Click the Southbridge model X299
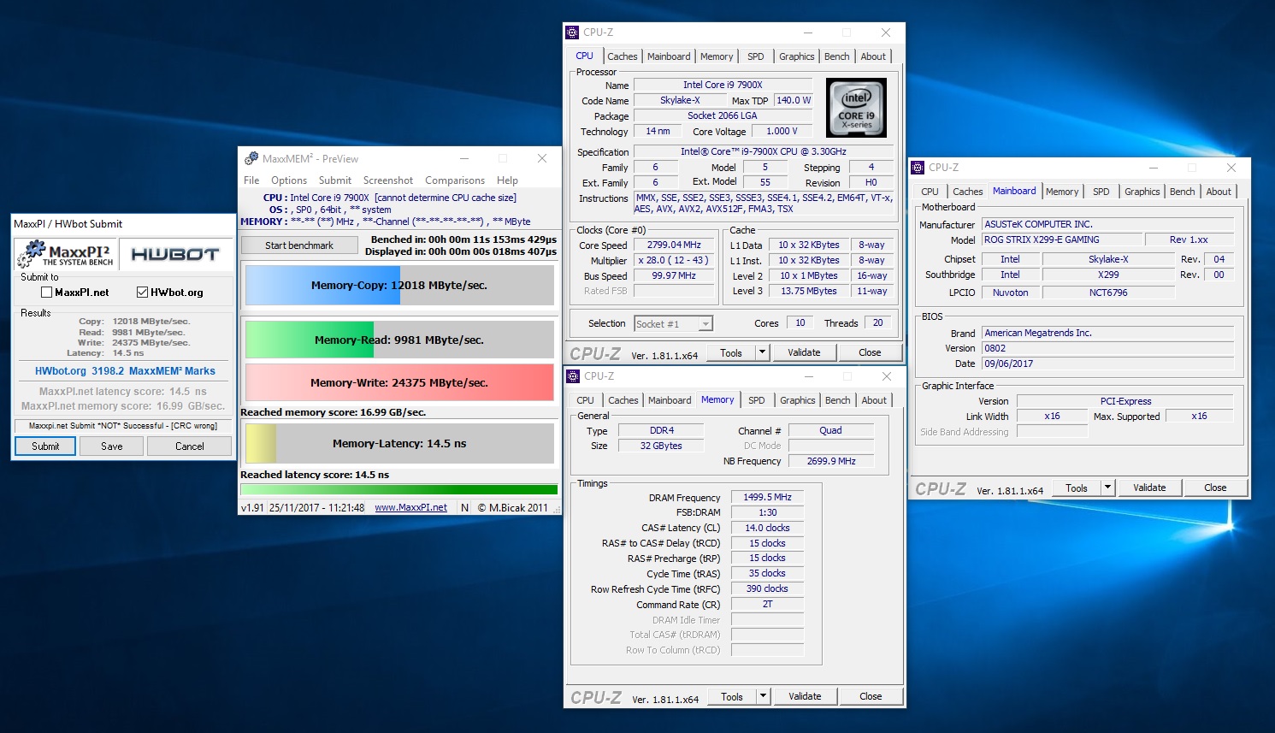 (1108, 275)
